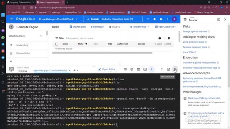Reload the page with browser refresh button
Screen dimensions: 230x129
pyautogui.click(x=19, y=8)
